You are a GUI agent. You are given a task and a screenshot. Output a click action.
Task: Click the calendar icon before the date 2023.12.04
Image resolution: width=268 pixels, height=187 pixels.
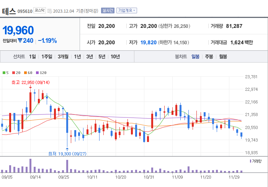(49, 11)
